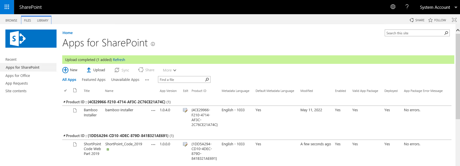460x166 pixels.
Task: Click the SharePoint site logo
Action: [x=31, y=39]
